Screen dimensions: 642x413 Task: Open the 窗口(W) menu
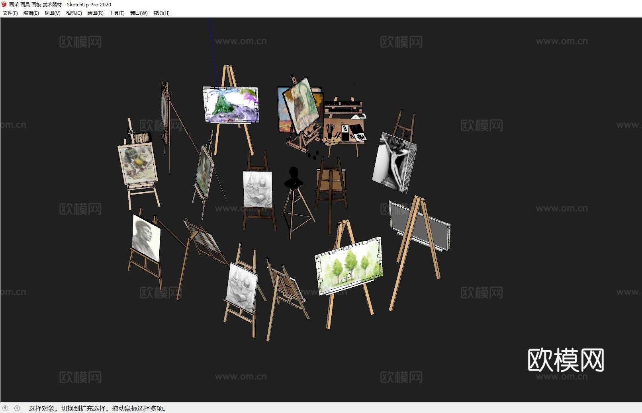[x=139, y=13]
